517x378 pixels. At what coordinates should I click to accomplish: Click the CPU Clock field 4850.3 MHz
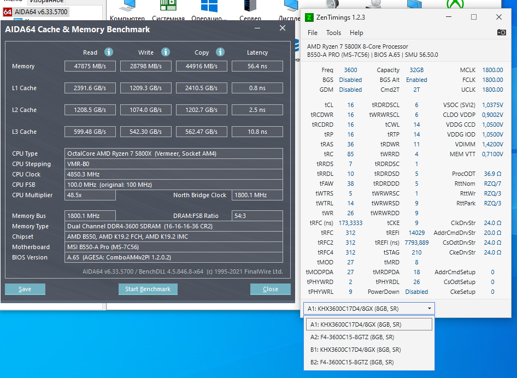[174, 174]
